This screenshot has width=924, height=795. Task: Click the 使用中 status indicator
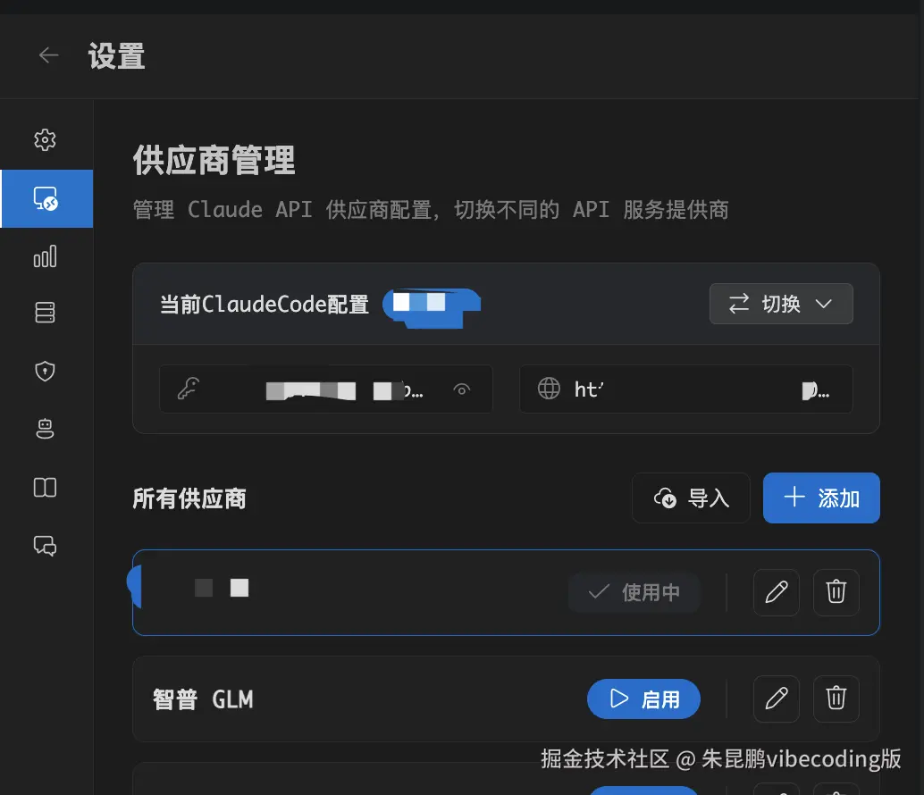coord(634,592)
